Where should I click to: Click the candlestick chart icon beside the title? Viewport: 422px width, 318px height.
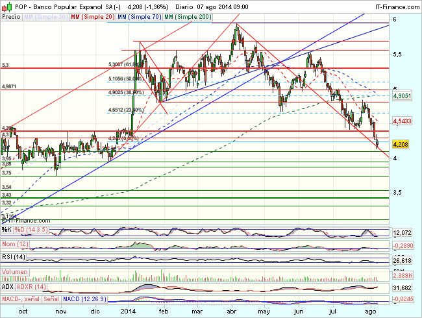6,6
